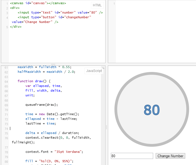Click 'maxWidth = fullWidth * 0.55;' line
The width and height of the screenshot is (196, 165).
coord(45,67)
